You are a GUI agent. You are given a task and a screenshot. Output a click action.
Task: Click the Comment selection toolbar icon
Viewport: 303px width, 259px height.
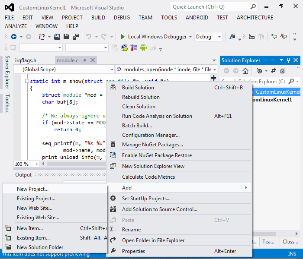point(274,36)
